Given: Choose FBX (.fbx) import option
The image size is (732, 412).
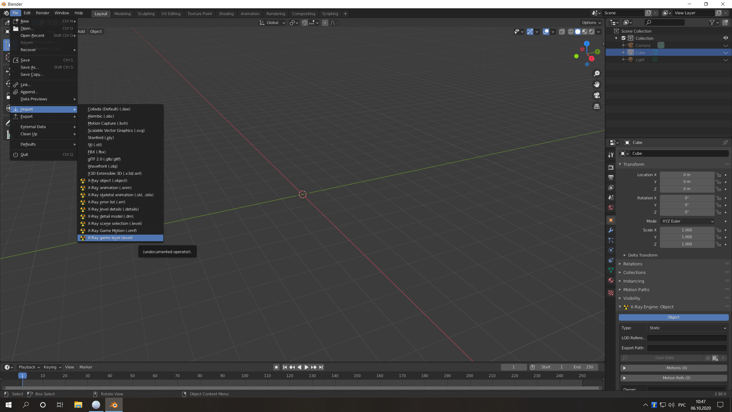Looking at the screenshot, I should (120, 152).
